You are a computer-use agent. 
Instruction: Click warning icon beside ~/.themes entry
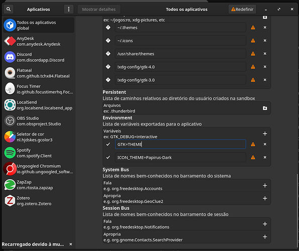[x=253, y=28]
